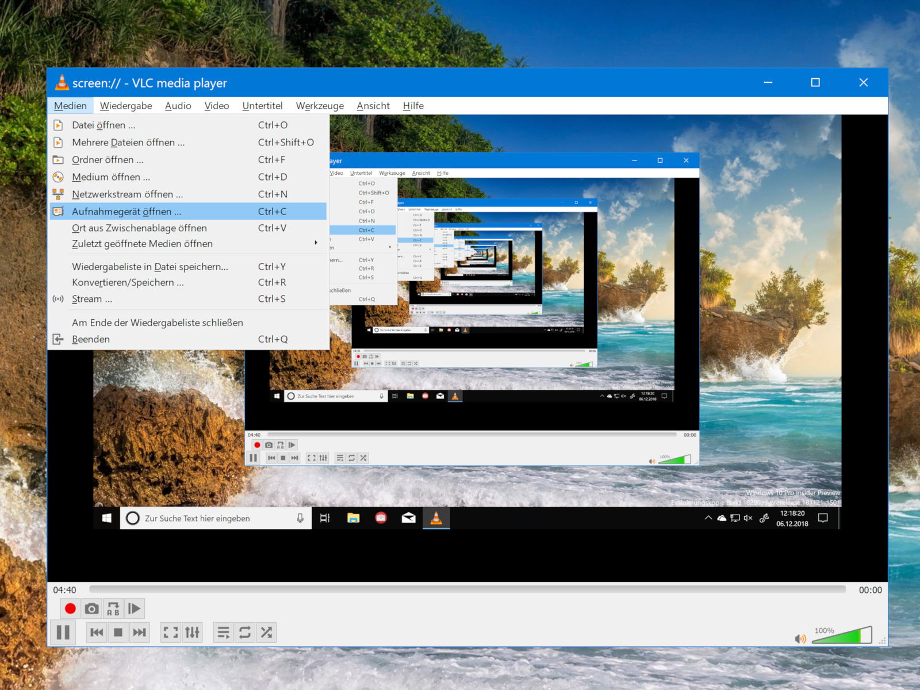Expand hidden tray icons chevron

[708, 518]
